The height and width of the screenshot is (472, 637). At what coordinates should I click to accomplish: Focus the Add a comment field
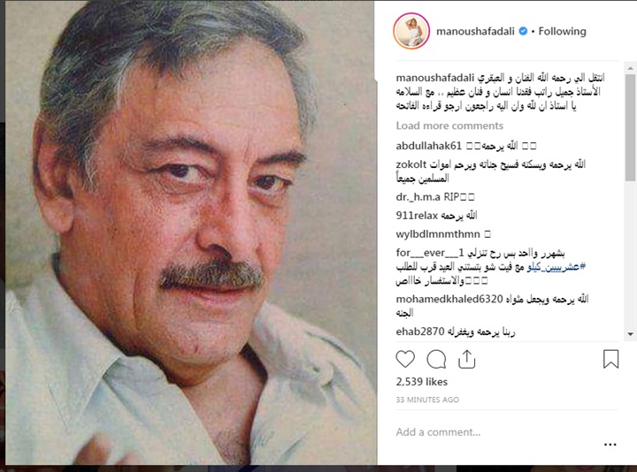[x=495, y=432]
